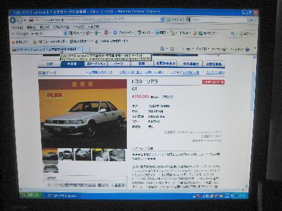The width and height of the screenshot is (282, 211).
Task: Open the セーフティ dropdown in command bar
Action: point(220,49)
